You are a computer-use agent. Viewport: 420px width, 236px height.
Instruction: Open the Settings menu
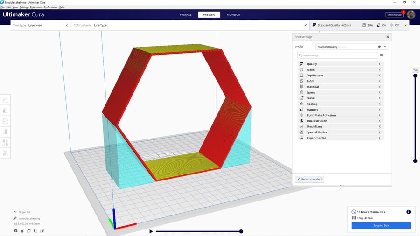pyautogui.click(x=24, y=7)
